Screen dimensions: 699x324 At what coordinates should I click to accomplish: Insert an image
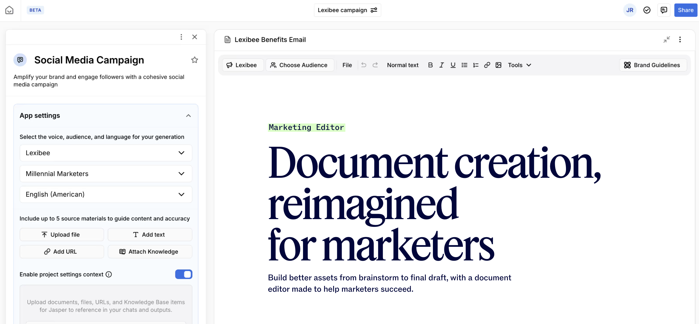point(499,65)
